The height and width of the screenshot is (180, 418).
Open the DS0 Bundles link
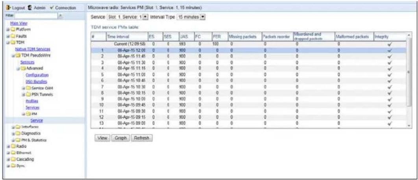click(36, 82)
